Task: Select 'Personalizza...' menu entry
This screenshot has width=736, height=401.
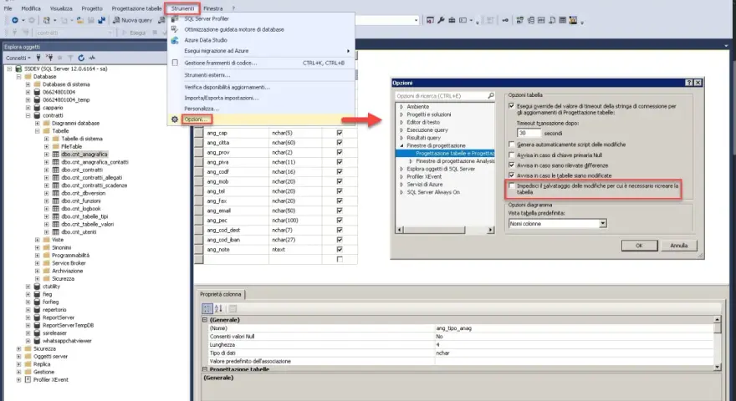Action: pyautogui.click(x=202, y=109)
